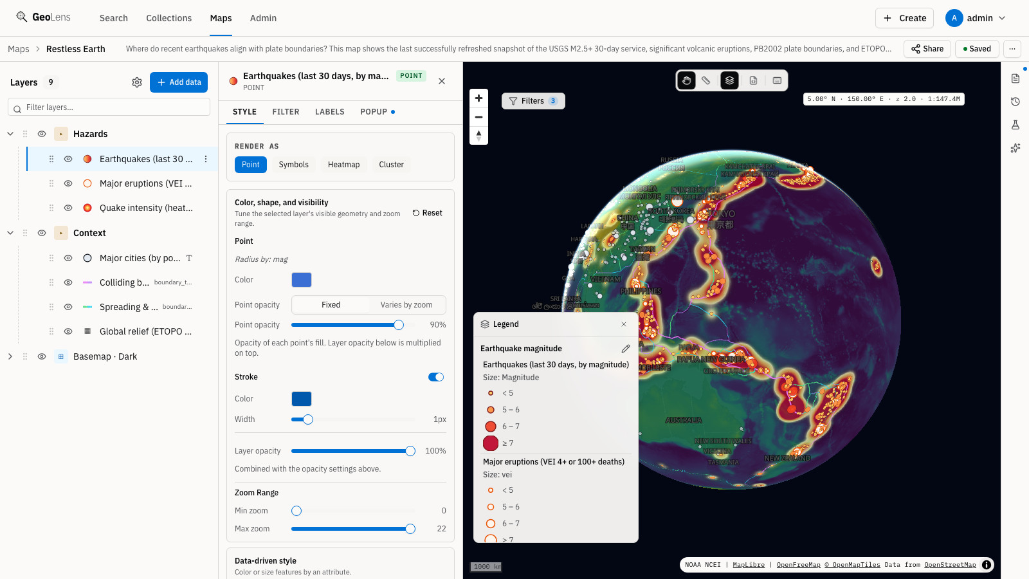Open version history icon in right sidebar
The width and height of the screenshot is (1029, 579).
coord(1015,102)
